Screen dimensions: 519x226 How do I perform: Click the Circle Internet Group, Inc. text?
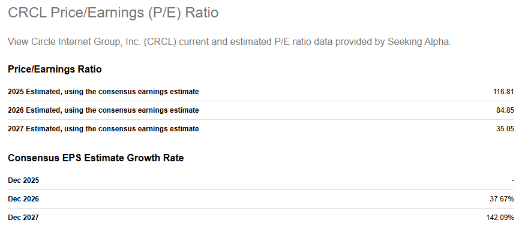[x=87, y=42]
